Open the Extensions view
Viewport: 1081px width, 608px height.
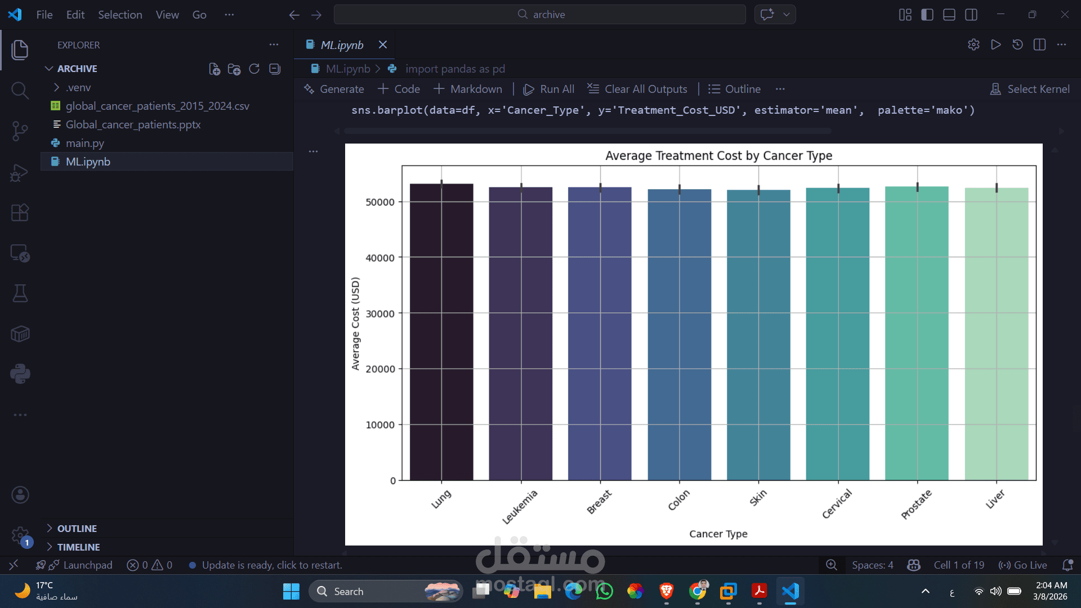20,213
